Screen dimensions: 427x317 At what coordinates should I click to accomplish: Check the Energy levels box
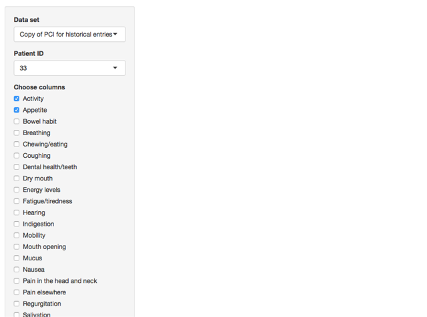point(17,190)
